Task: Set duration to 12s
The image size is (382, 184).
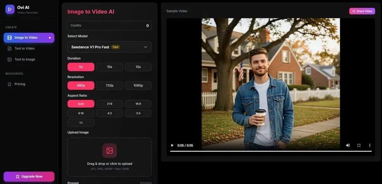Action: 138,67
